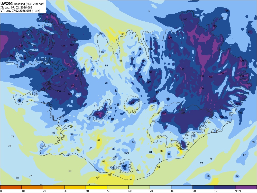257x193 pixels.
Task: Select the offshore value '73'
Action: tap(10, 146)
